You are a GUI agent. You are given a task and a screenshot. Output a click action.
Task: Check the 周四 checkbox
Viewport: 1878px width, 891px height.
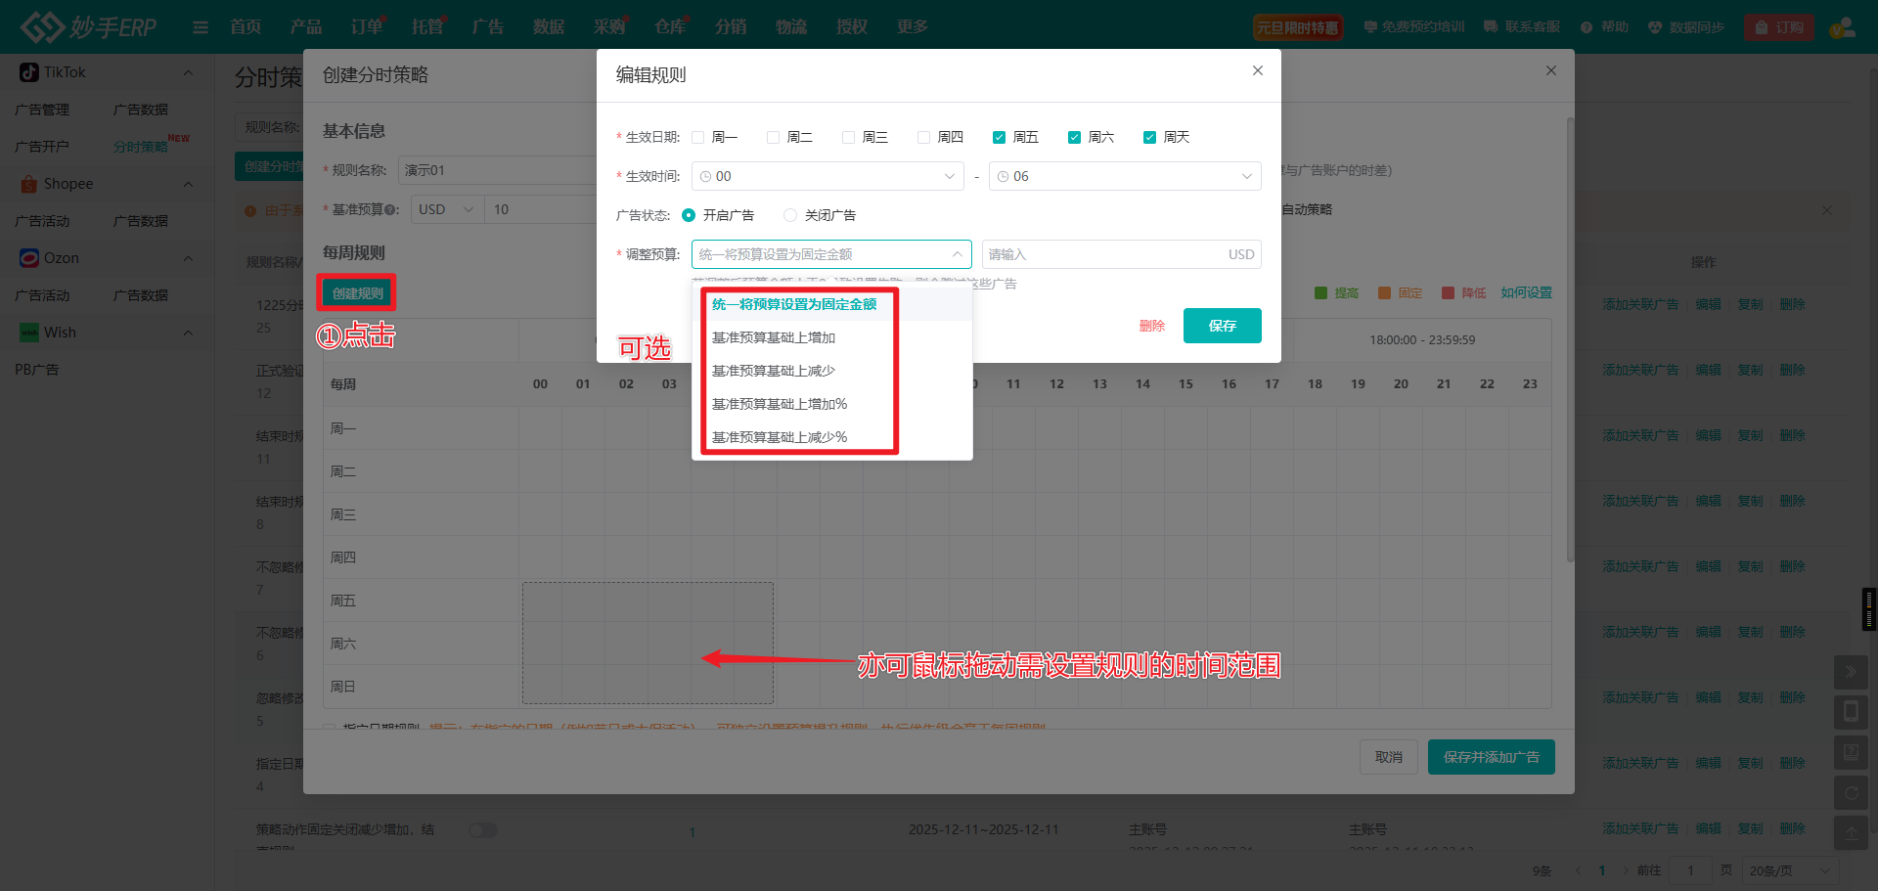coord(924,138)
